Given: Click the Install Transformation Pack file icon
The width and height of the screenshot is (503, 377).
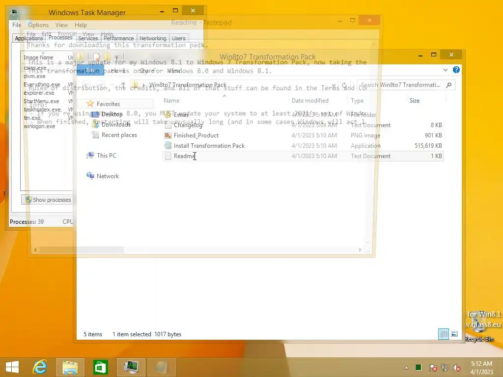Looking at the screenshot, I should (168, 145).
